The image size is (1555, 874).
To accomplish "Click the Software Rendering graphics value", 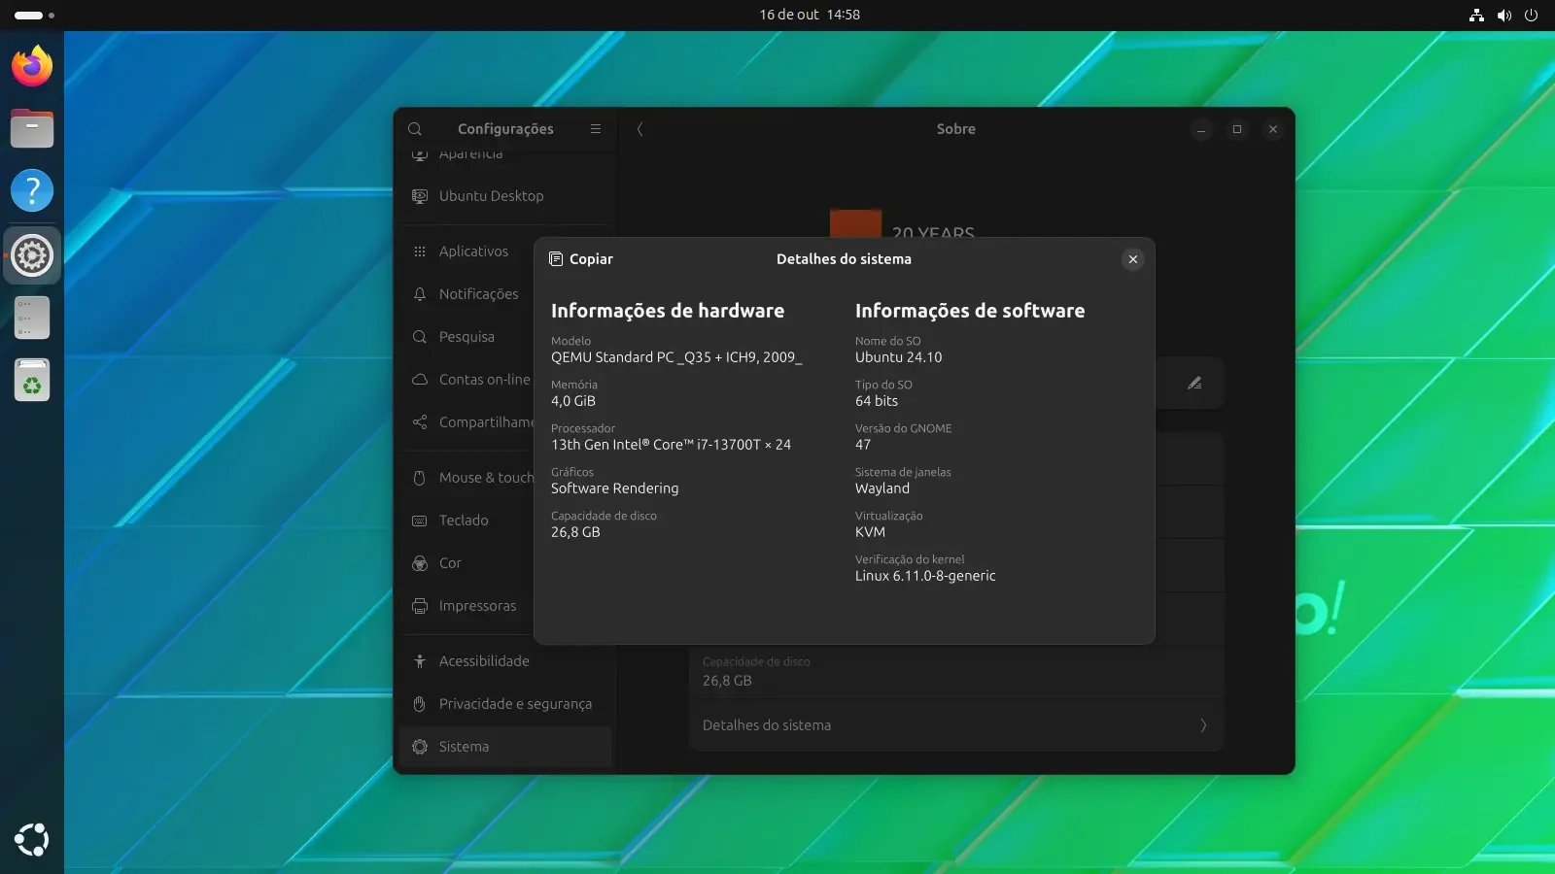I will click(x=614, y=488).
